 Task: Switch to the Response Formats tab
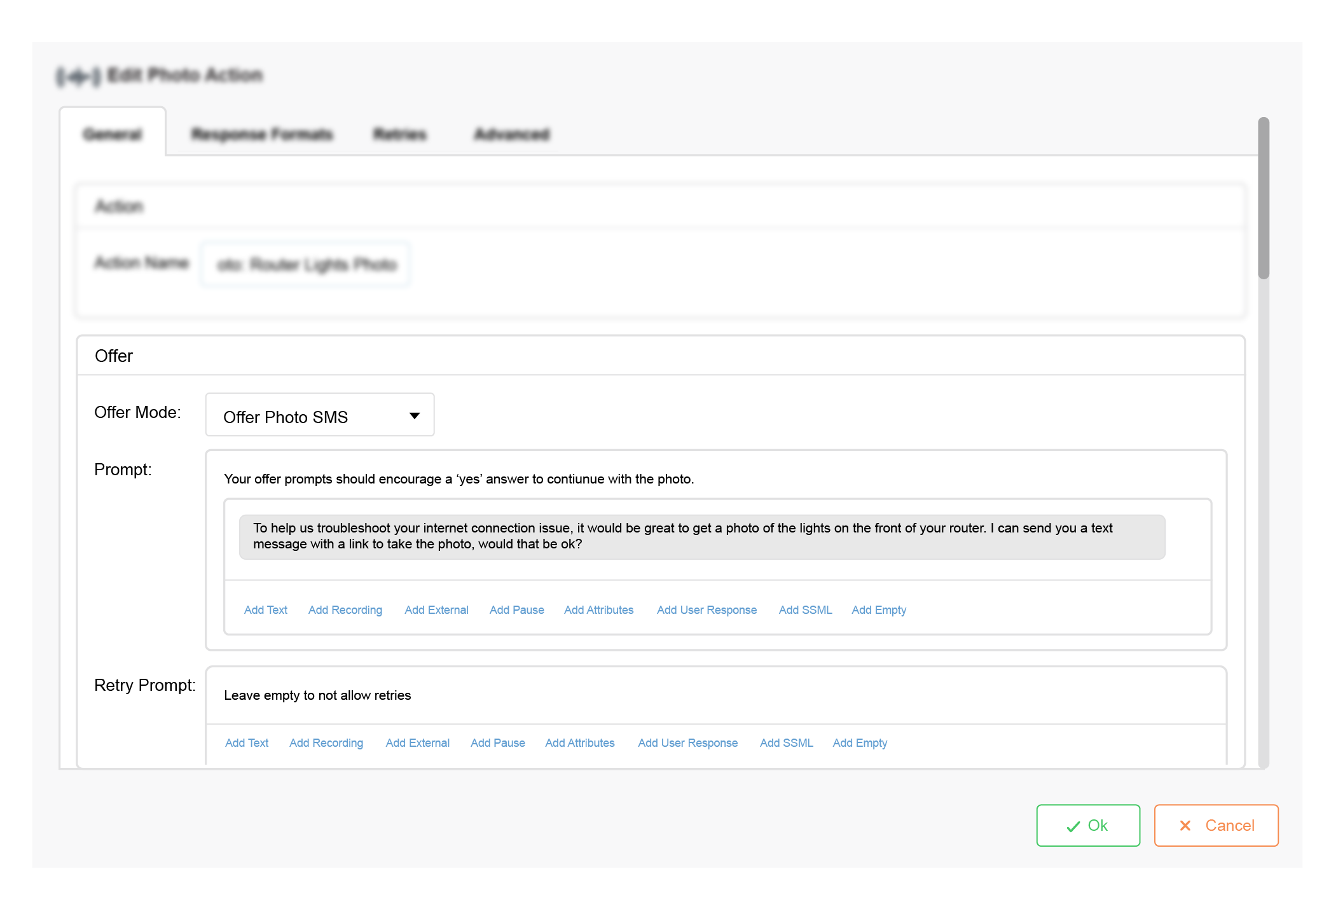262,134
